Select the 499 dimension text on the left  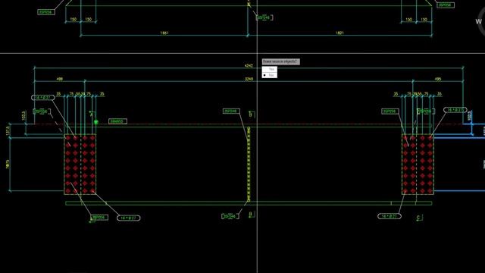click(x=60, y=79)
